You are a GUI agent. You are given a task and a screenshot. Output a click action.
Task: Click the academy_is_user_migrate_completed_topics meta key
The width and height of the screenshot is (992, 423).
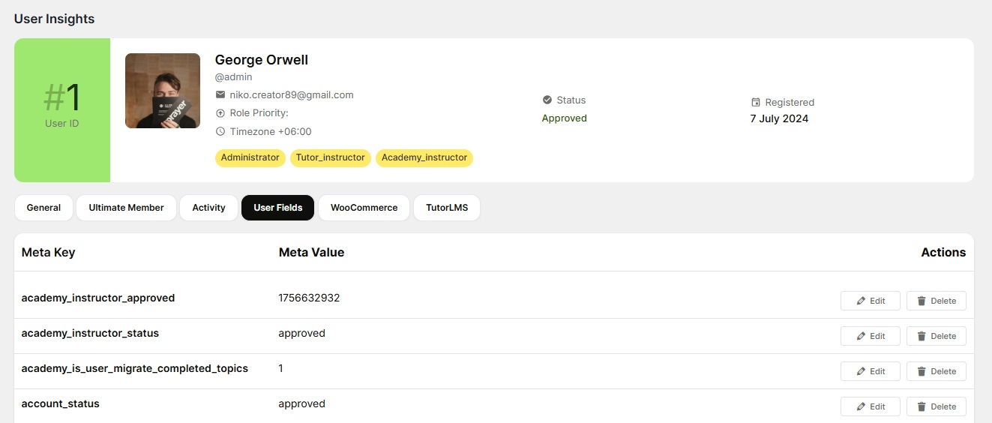pyautogui.click(x=135, y=369)
